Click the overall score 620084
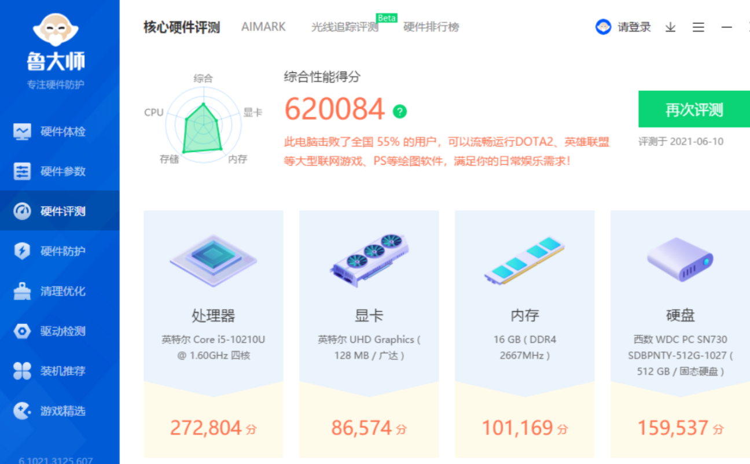Screen dimensions: 750x464 (x=334, y=109)
